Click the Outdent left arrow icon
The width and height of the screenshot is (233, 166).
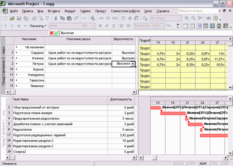(x=5, y=26)
